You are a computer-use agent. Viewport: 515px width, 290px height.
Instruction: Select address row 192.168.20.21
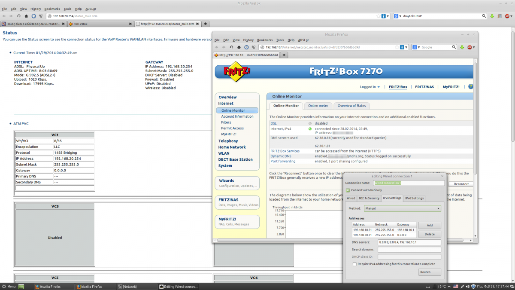384,235
